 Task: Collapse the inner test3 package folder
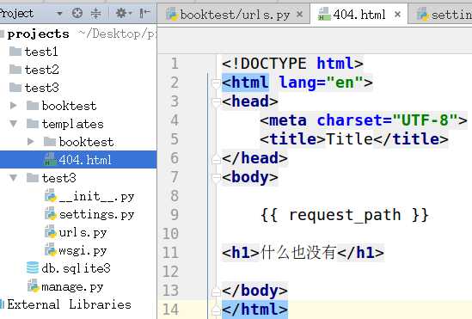click(x=13, y=177)
